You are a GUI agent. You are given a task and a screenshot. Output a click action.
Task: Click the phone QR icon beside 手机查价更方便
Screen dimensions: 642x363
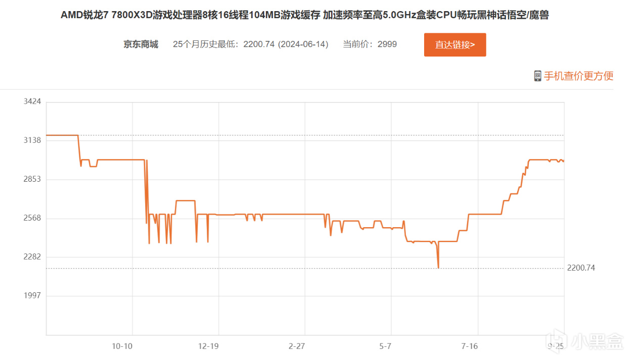tap(537, 76)
